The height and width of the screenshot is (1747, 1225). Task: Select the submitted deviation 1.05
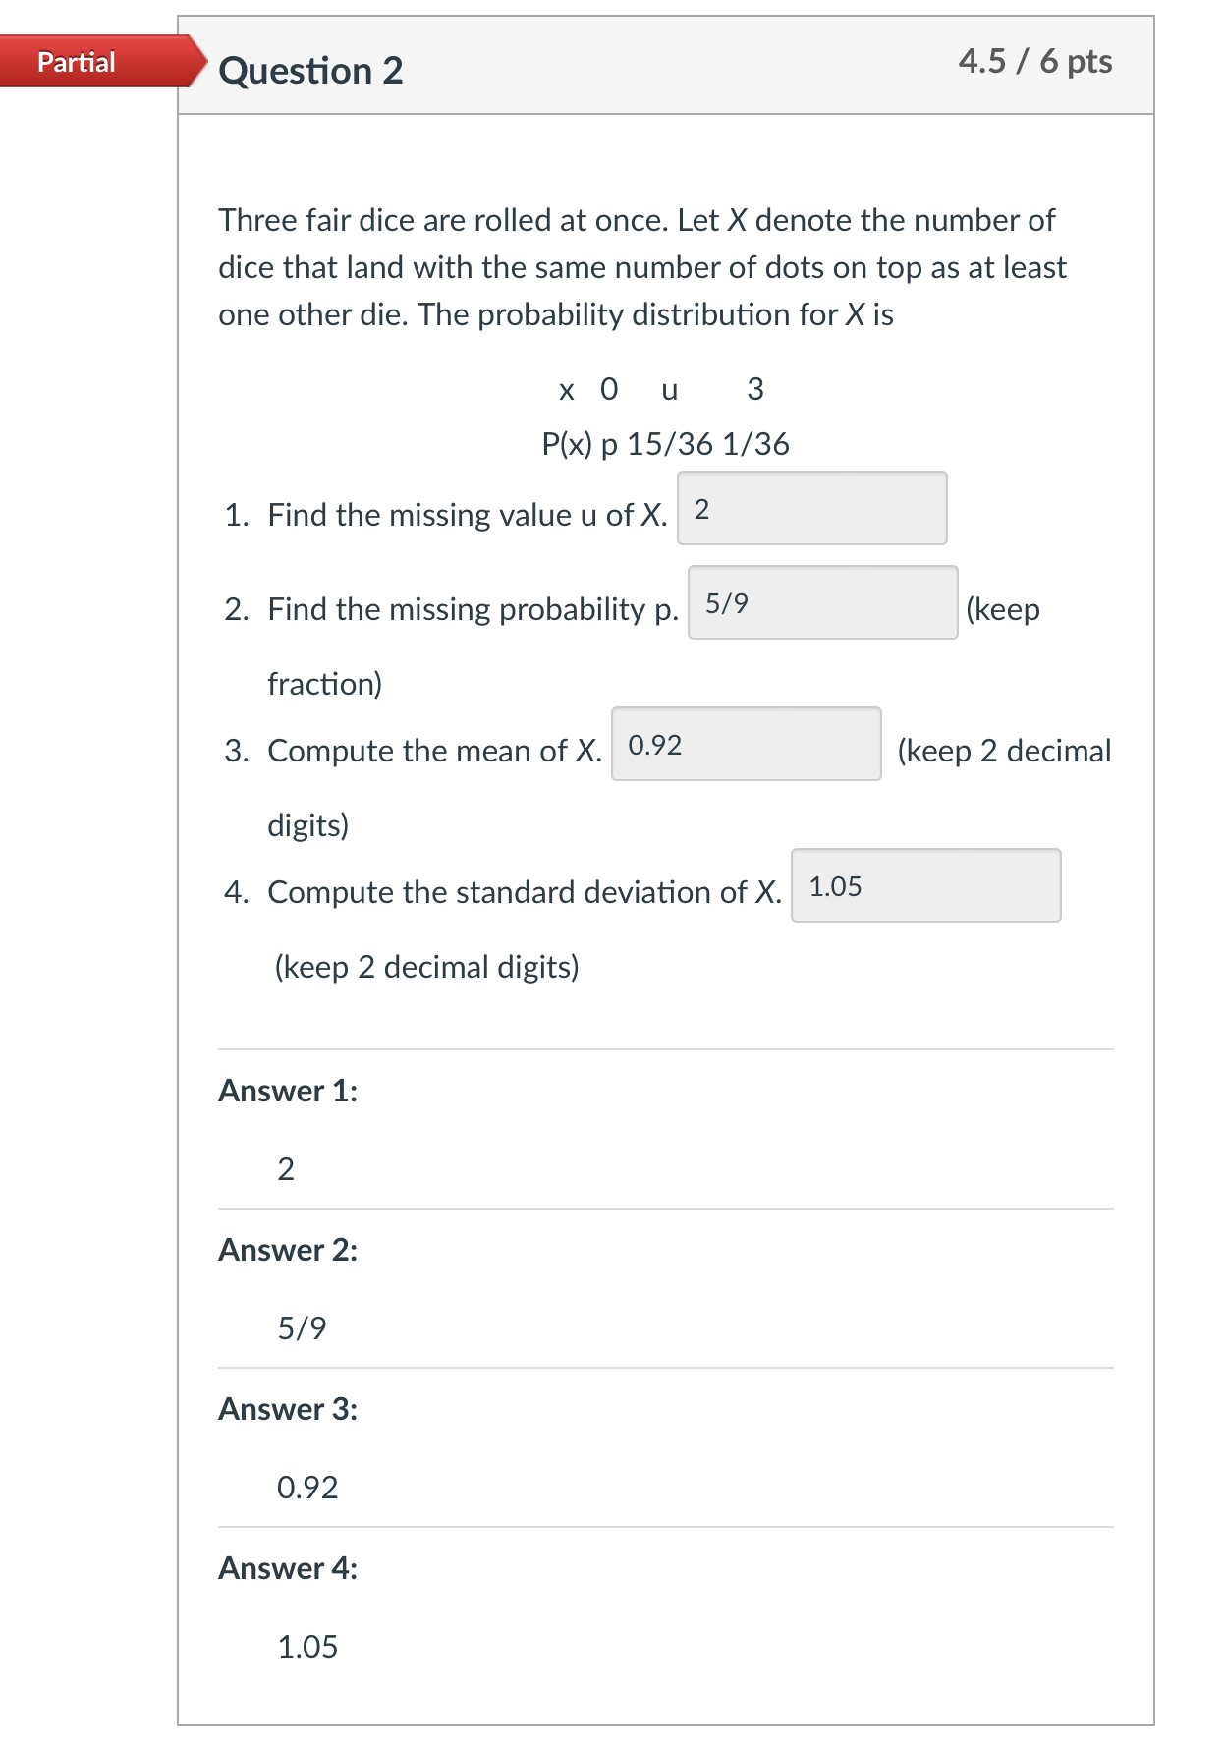tap(306, 1647)
